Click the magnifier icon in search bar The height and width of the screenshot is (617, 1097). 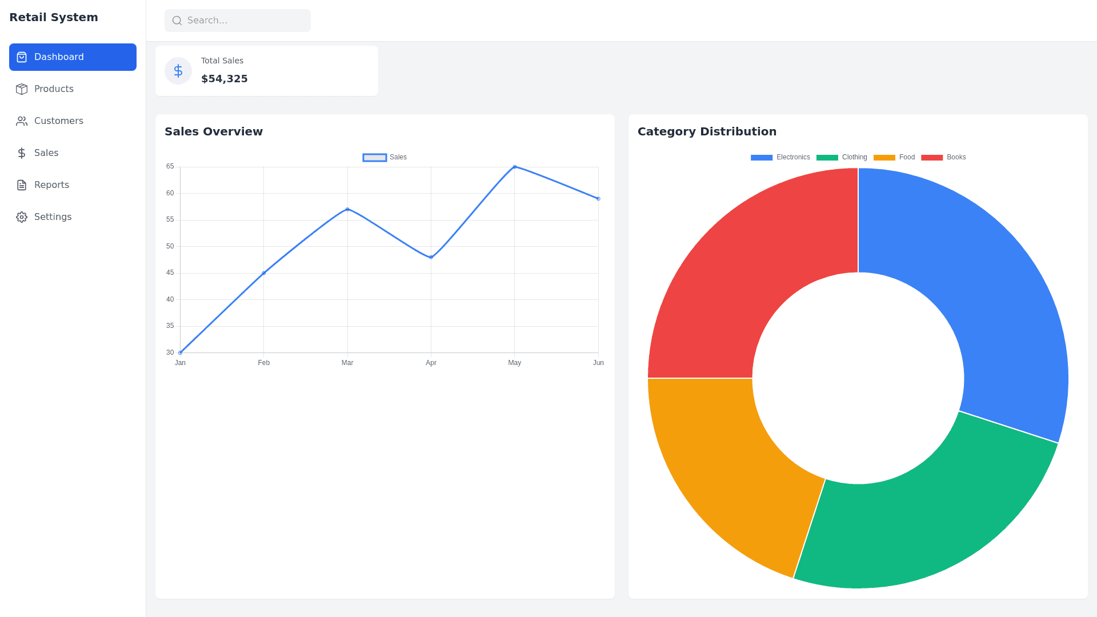177,21
